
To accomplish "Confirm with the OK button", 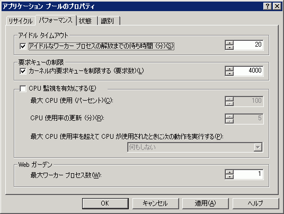I will (x=105, y=203).
